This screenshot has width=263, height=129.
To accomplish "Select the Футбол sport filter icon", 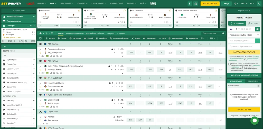I will click(x=47, y=38).
